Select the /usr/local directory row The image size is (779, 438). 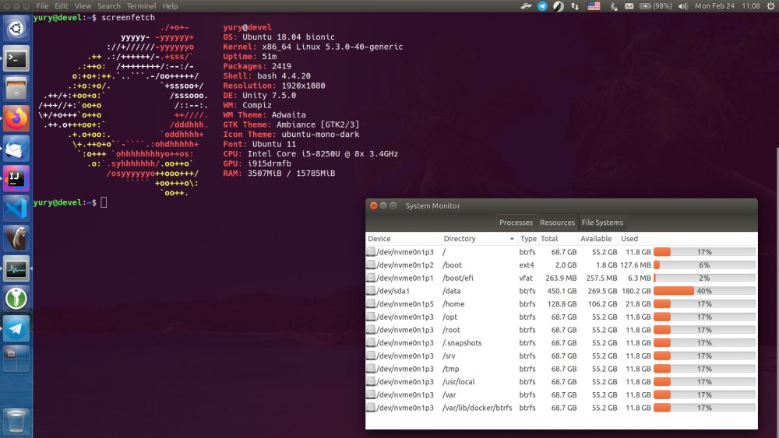click(x=562, y=382)
